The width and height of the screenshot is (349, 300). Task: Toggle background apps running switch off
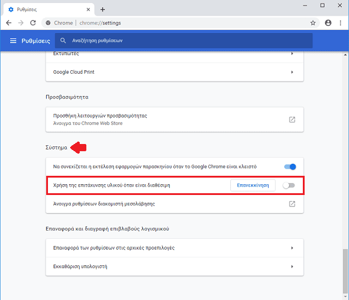[290, 167]
